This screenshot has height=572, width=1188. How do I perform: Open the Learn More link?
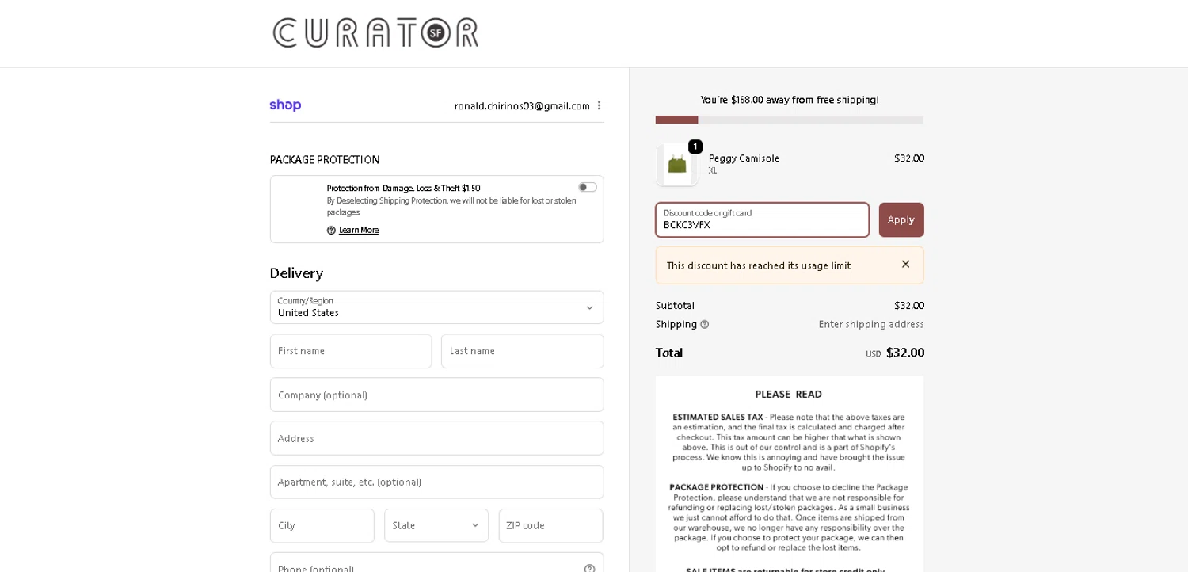click(x=359, y=231)
